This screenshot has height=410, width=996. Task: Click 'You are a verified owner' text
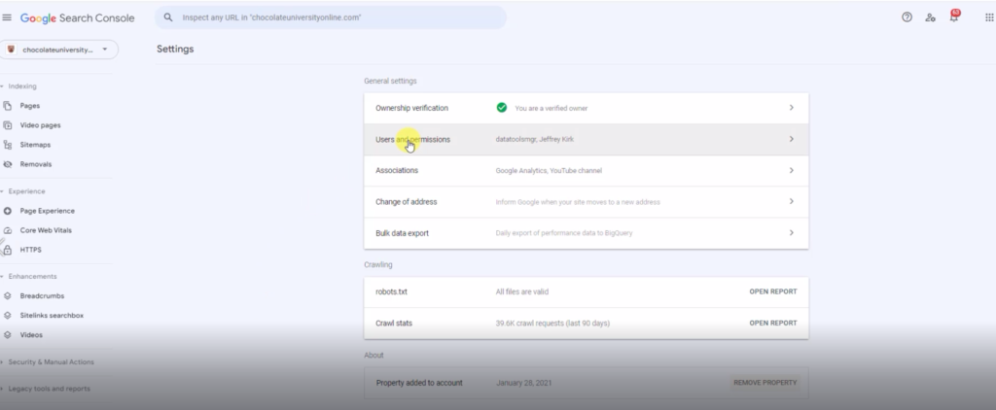click(551, 109)
